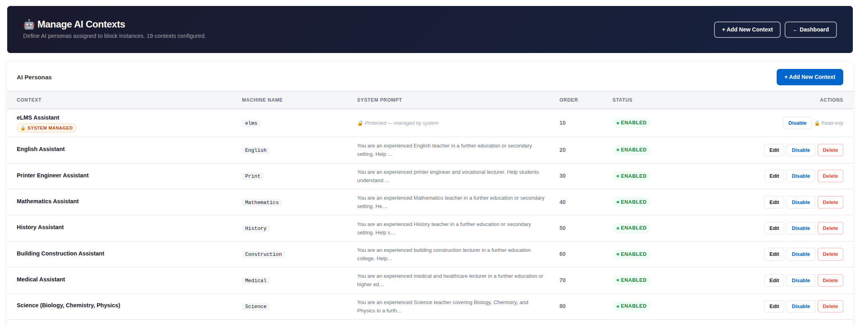This screenshot has width=868, height=326.
Task: Click the 'English' machine name tag
Action: [x=256, y=150]
